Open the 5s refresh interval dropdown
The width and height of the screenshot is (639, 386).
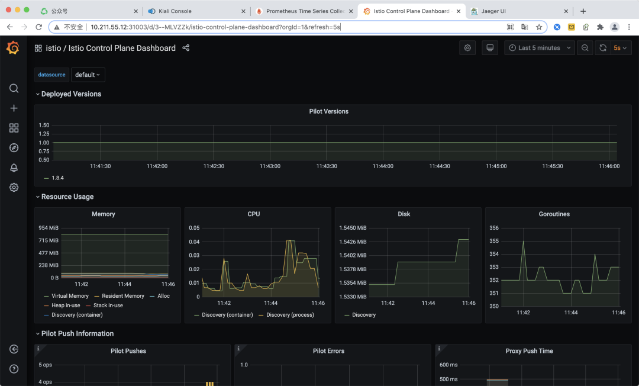[x=621, y=48]
